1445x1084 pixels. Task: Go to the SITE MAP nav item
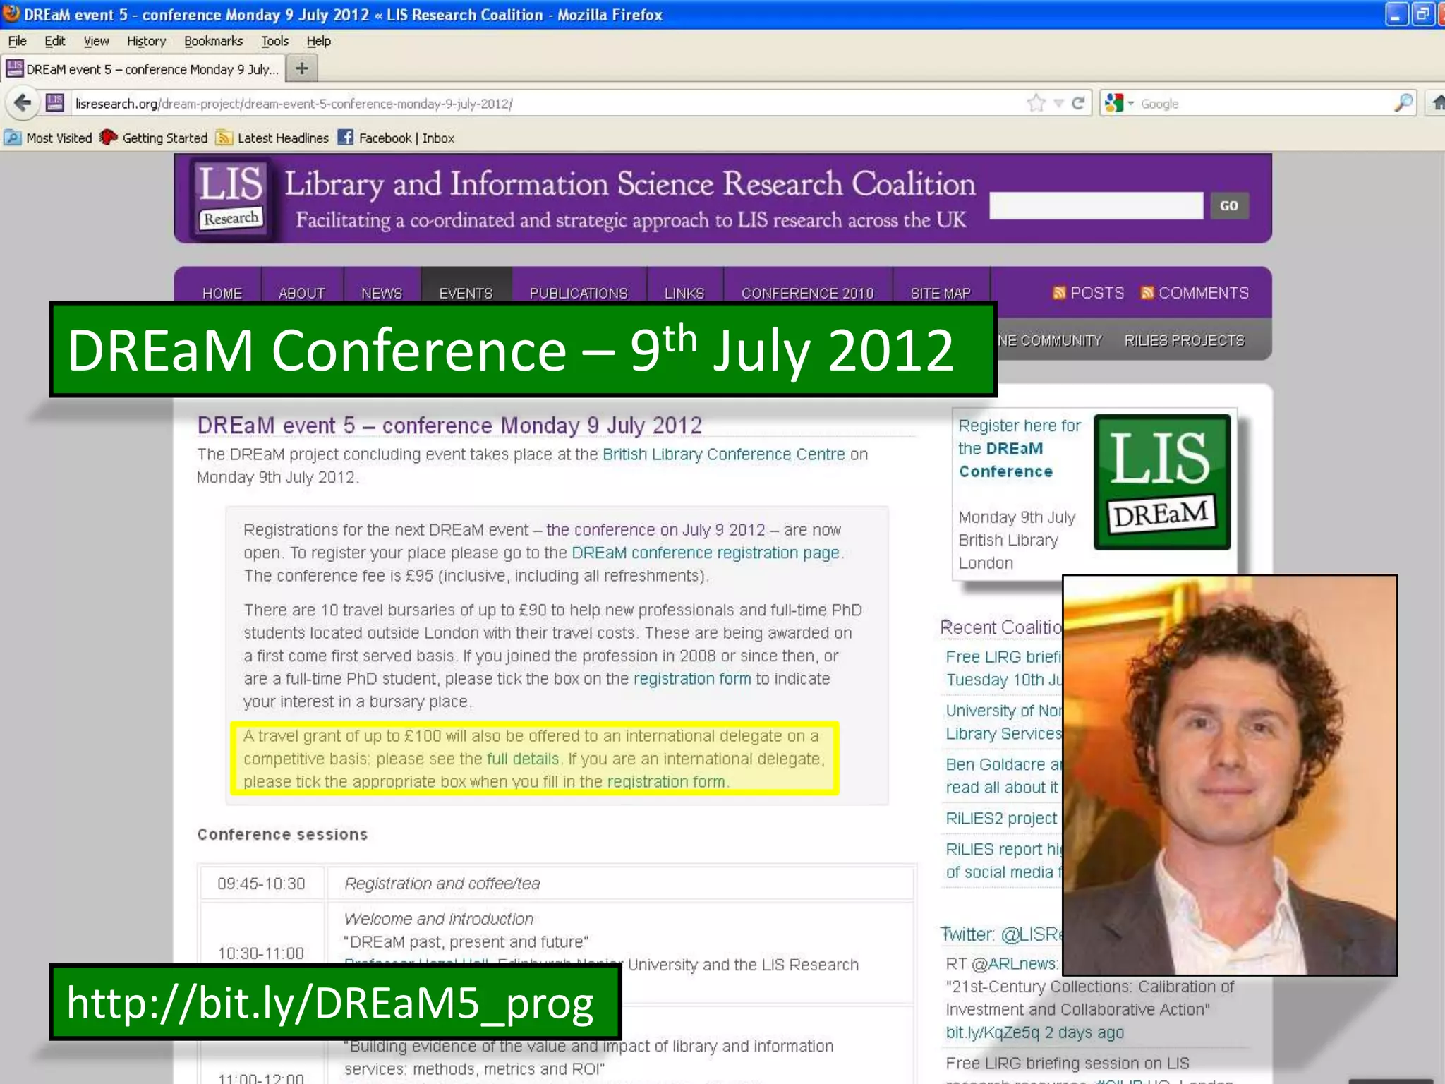coord(941,293)
